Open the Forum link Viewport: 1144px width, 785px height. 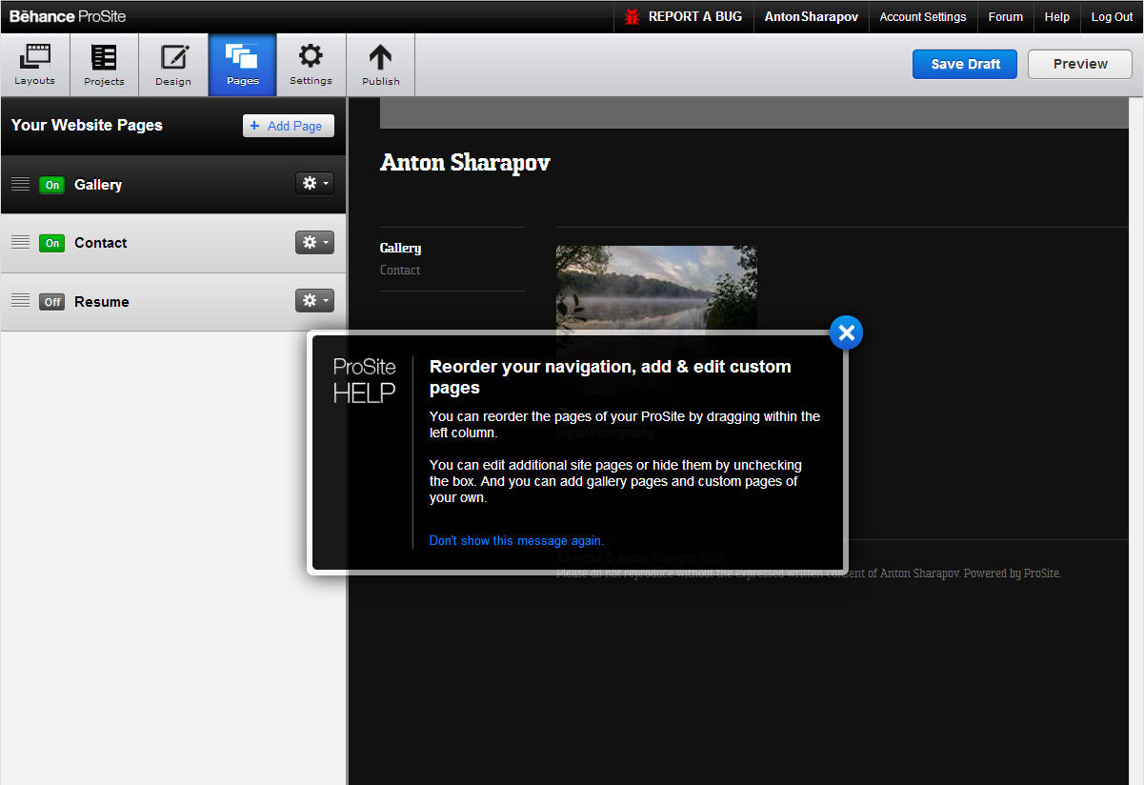coord(1006,17)
